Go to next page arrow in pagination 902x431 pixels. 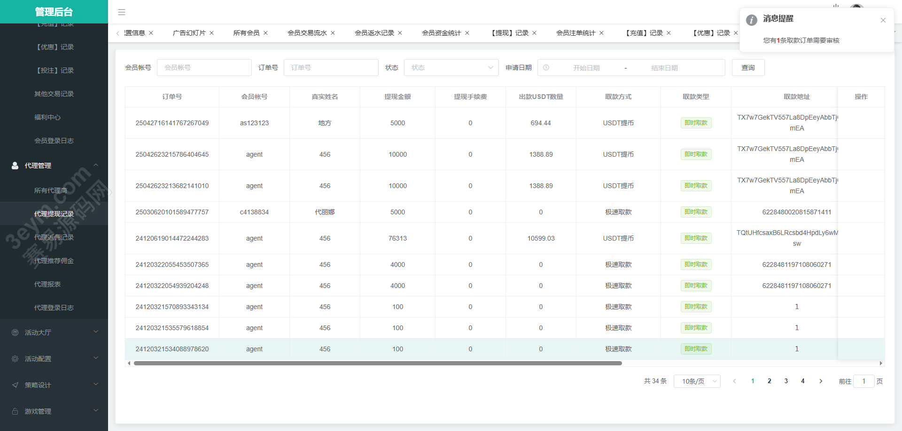tap(821, 381)
